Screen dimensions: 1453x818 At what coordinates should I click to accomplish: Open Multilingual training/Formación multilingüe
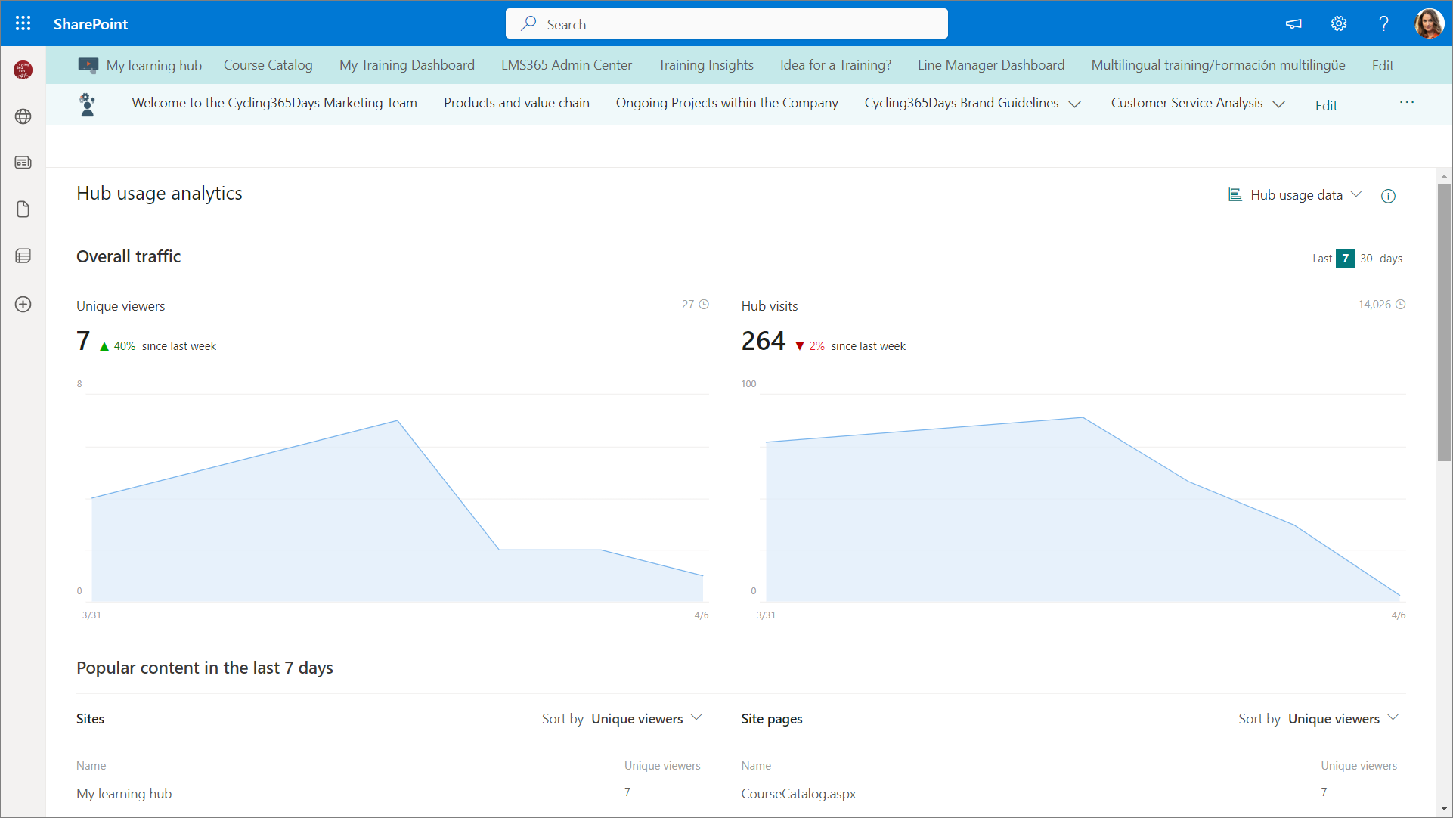1218,65
